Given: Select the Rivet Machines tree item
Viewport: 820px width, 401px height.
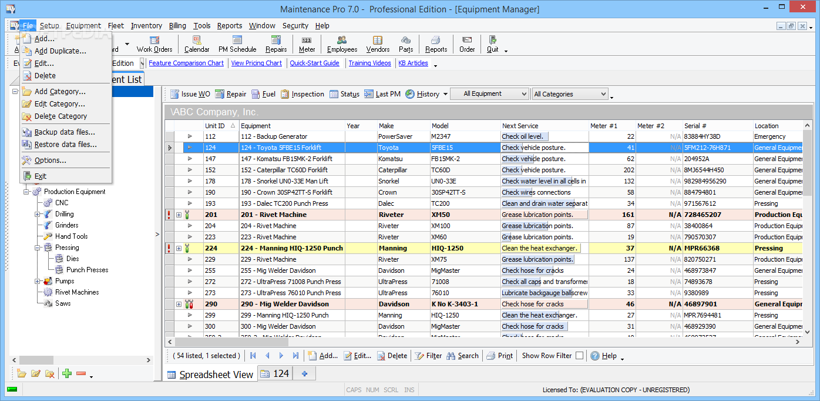Looking at the screenshot, I should click(77, 292).
